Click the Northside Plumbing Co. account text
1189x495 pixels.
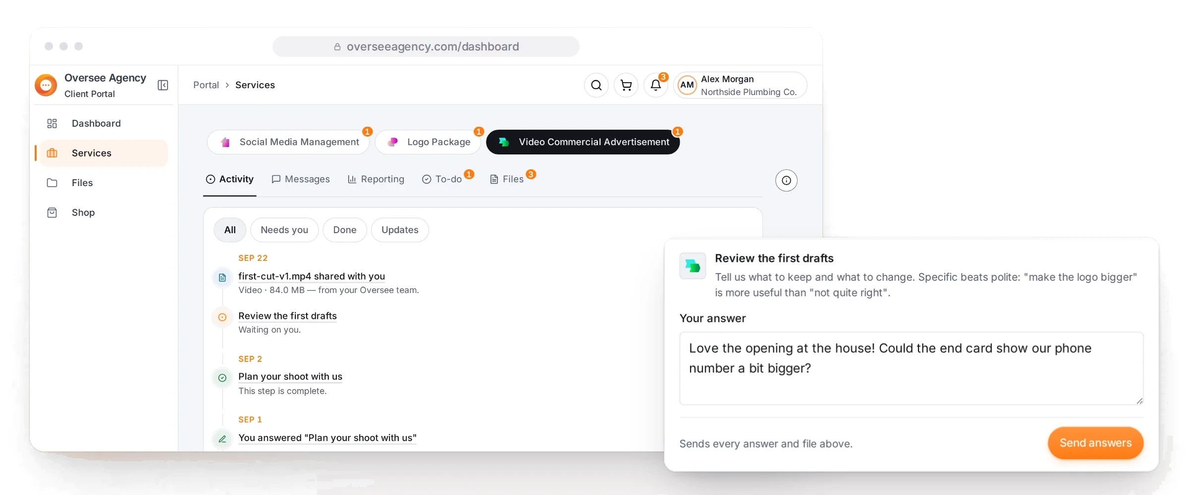coord(749,92)
